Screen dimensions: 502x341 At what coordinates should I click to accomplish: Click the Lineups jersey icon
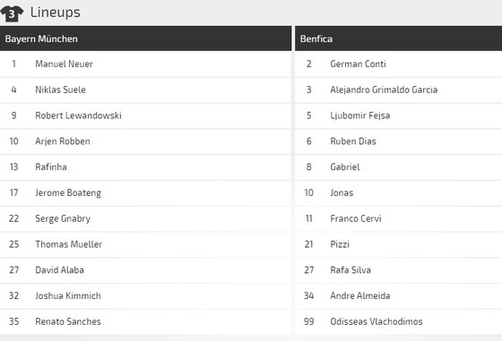(12, 13)
